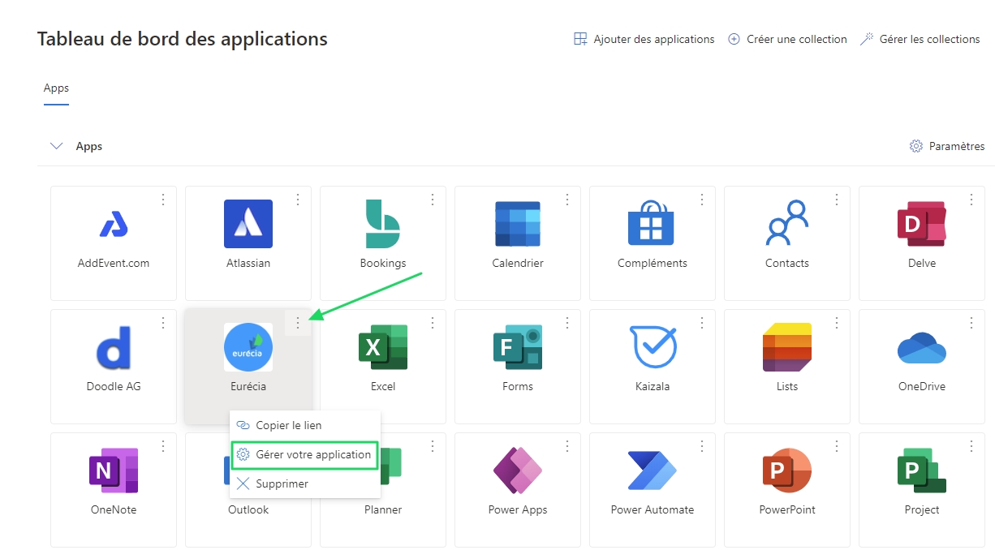
Task: Select the Apps tab
Action: (56, 88)
